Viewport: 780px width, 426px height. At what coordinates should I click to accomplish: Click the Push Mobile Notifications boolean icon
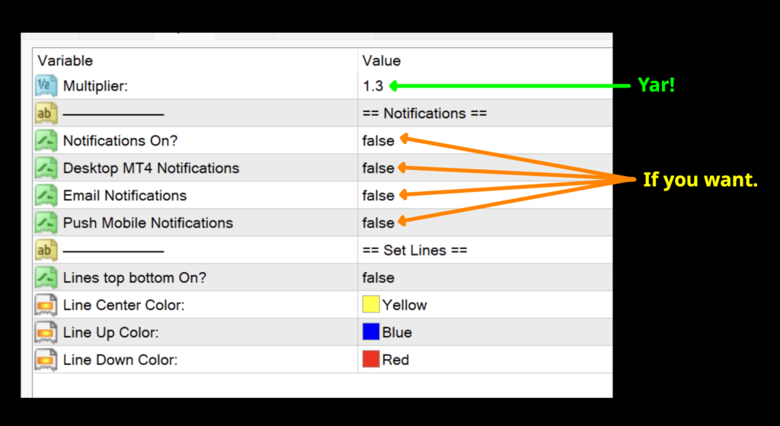(46, 223)
